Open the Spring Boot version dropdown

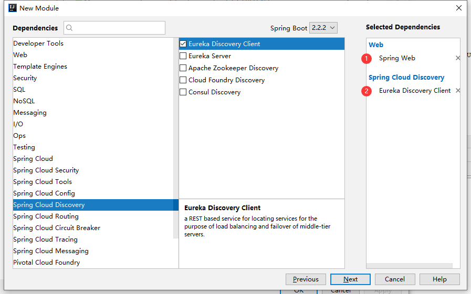[x=323, y=28]
